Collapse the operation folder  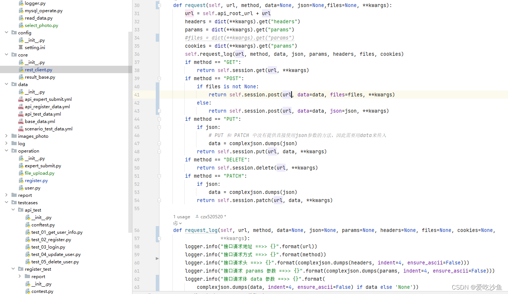coord(7,151)
